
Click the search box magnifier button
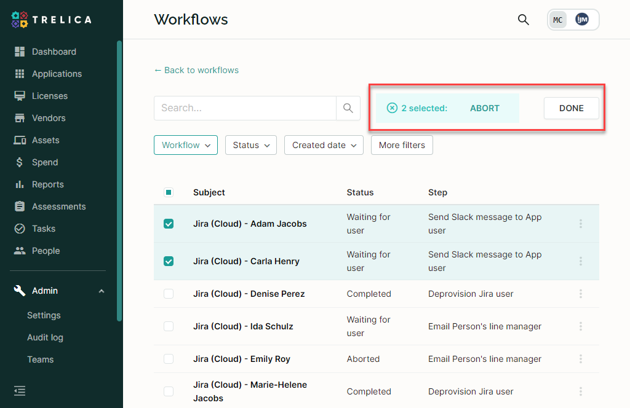click(348, 108)
